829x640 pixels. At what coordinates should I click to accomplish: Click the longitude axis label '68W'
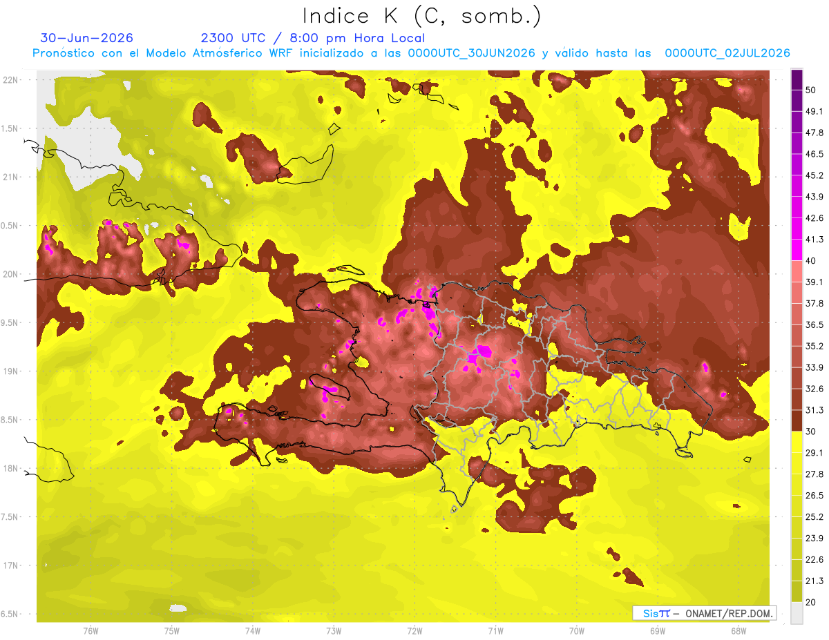739,631
